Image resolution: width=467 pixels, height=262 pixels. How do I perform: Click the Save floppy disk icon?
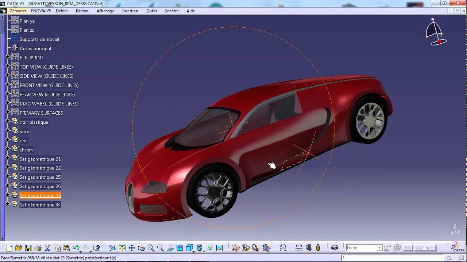click(x=28, y=248)
